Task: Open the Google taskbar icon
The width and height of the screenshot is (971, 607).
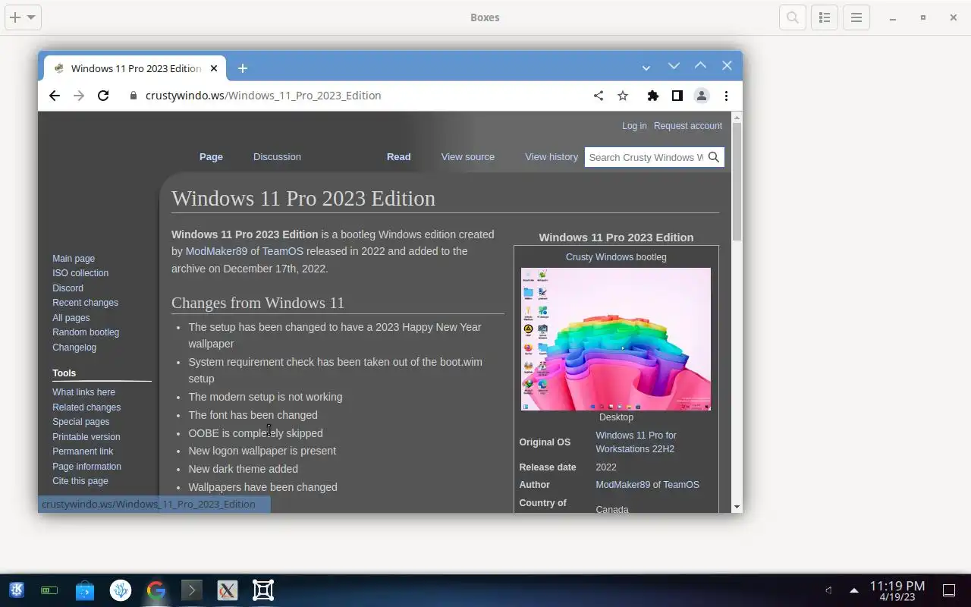Action: (x=156, y=590)
